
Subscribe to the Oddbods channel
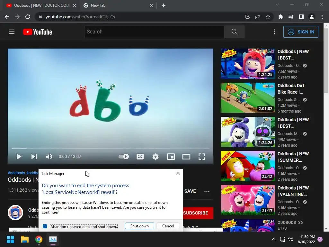pos(198,213)
